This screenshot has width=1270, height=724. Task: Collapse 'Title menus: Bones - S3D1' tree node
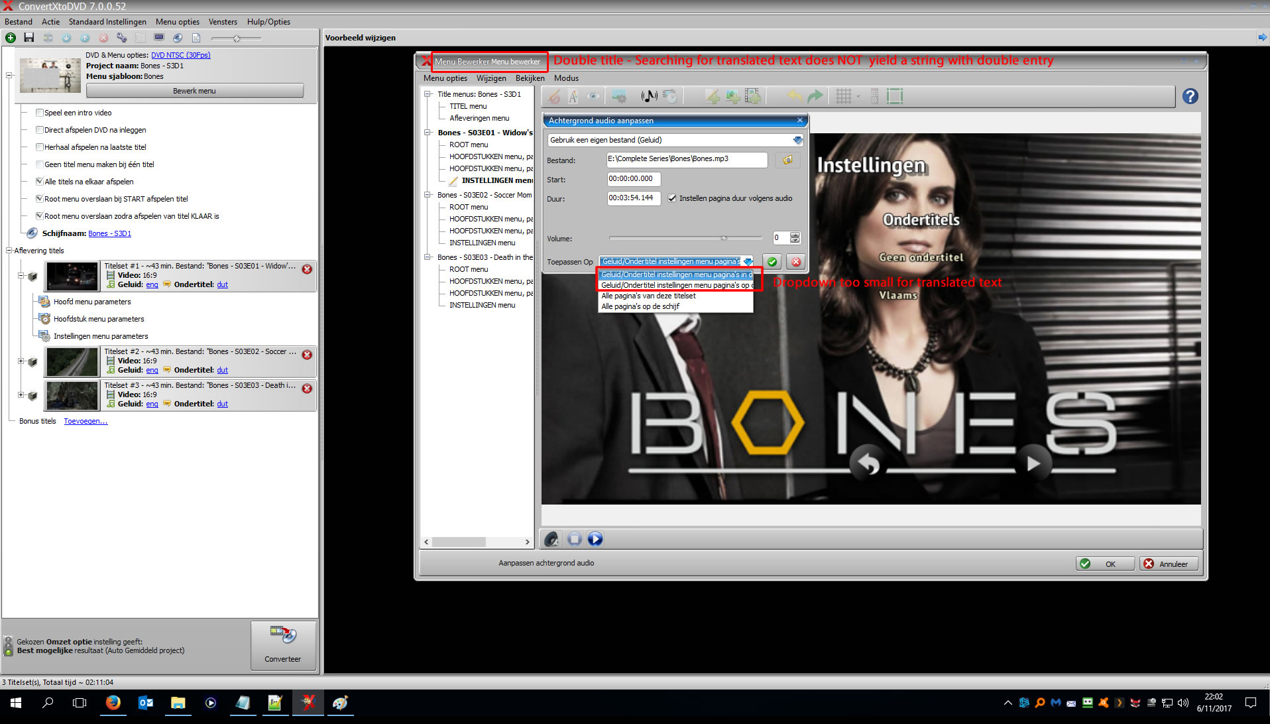pyautogui.click(x=428, y=94)
